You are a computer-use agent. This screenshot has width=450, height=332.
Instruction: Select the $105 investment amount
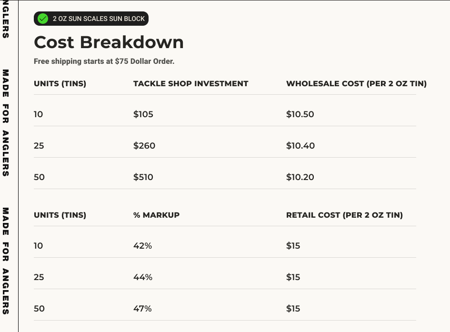143,114
